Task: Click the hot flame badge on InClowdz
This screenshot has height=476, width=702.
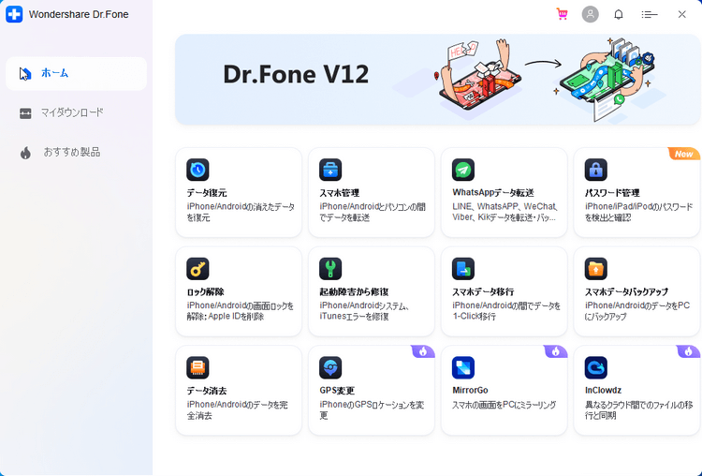Action: coord(688,351)
